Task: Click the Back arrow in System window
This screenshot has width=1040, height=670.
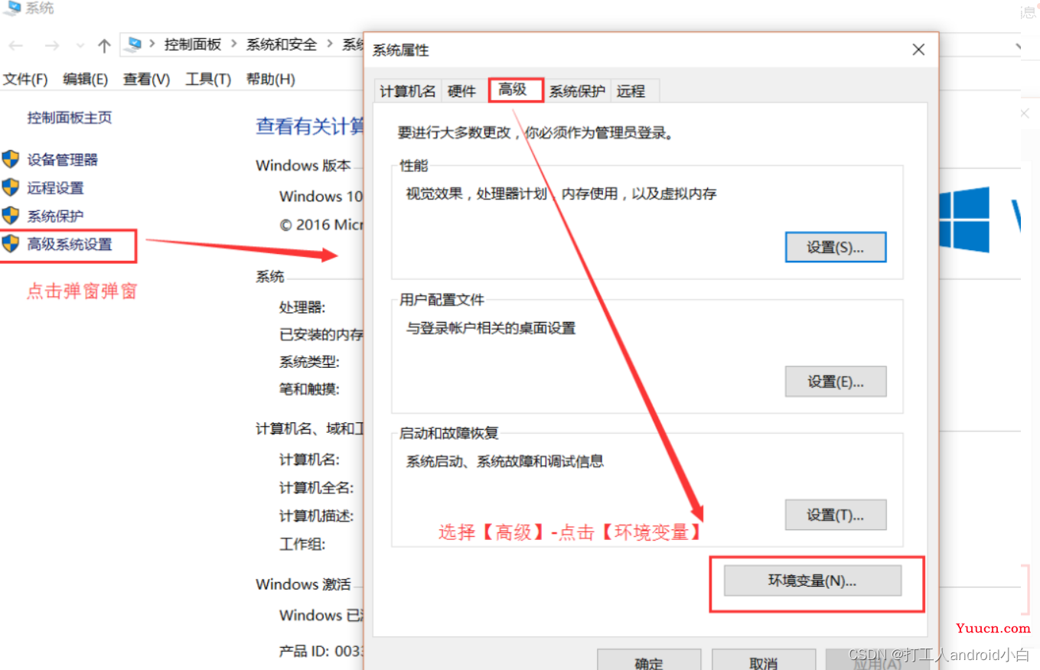Action: click(15, 46)
